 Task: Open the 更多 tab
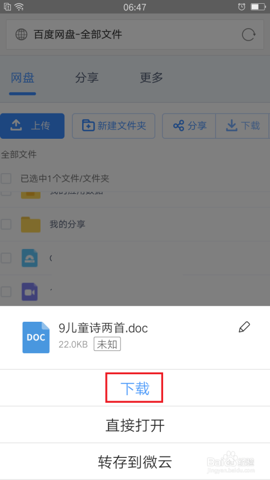coord(152,78)
